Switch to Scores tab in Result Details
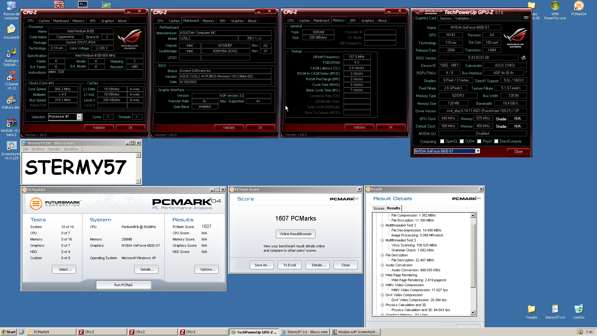597x336 pixels. click(379, 208)
